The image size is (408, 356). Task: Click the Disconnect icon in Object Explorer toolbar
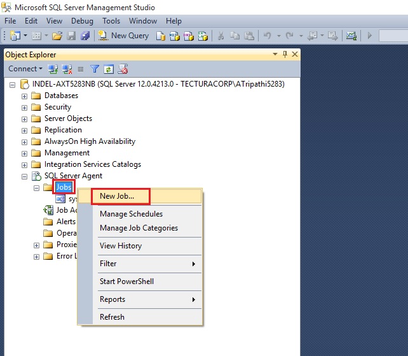pyautogui.click(x=67, y=69)
